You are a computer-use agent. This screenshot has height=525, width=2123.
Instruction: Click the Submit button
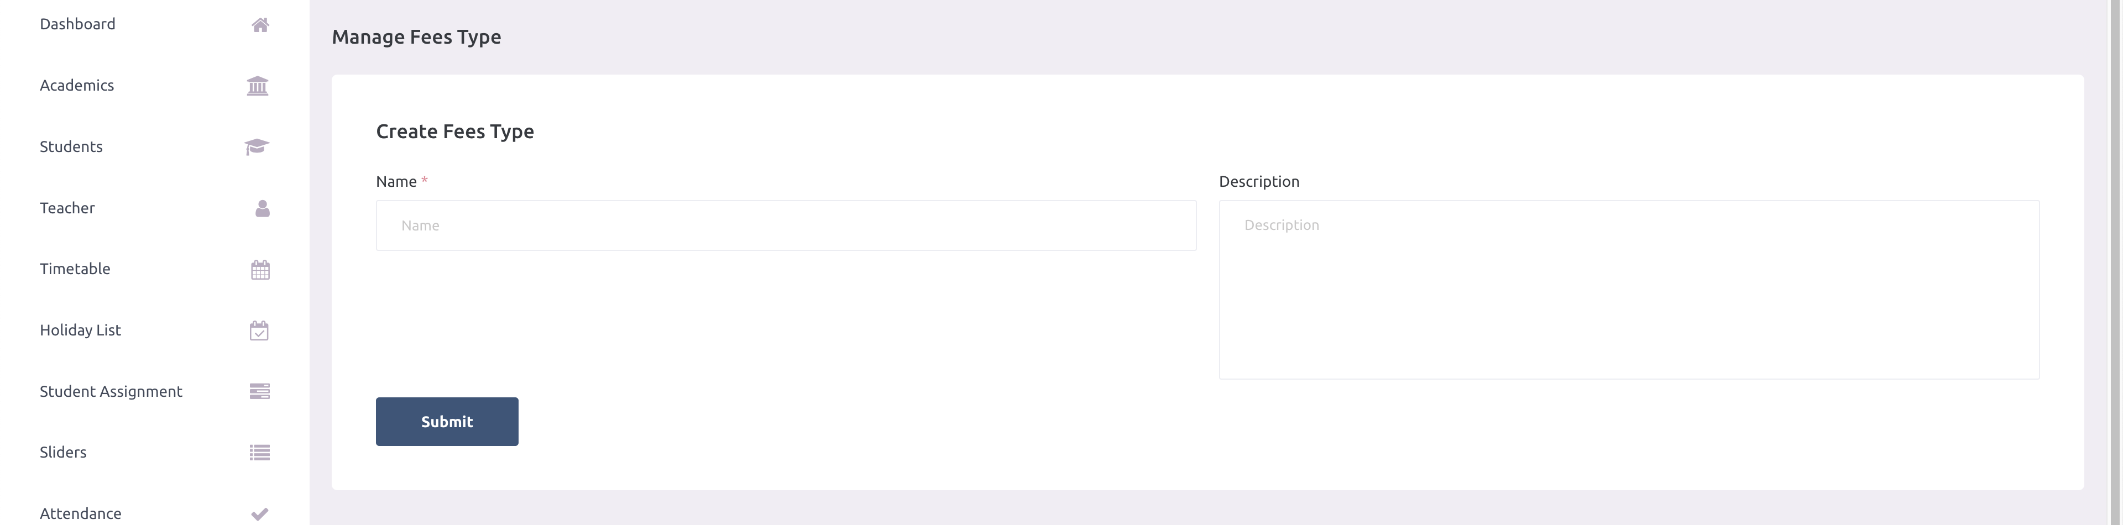[447, 421]
